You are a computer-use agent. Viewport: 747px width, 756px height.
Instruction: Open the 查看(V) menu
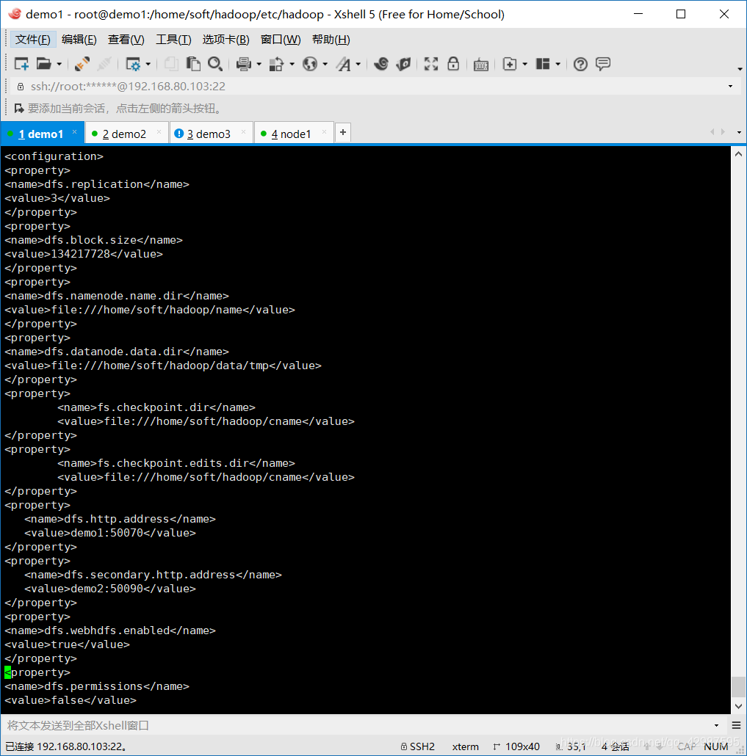(x=126, y=40)
